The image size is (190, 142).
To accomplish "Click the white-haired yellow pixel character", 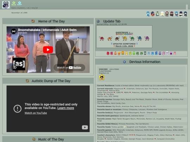I will pos(162,14).
